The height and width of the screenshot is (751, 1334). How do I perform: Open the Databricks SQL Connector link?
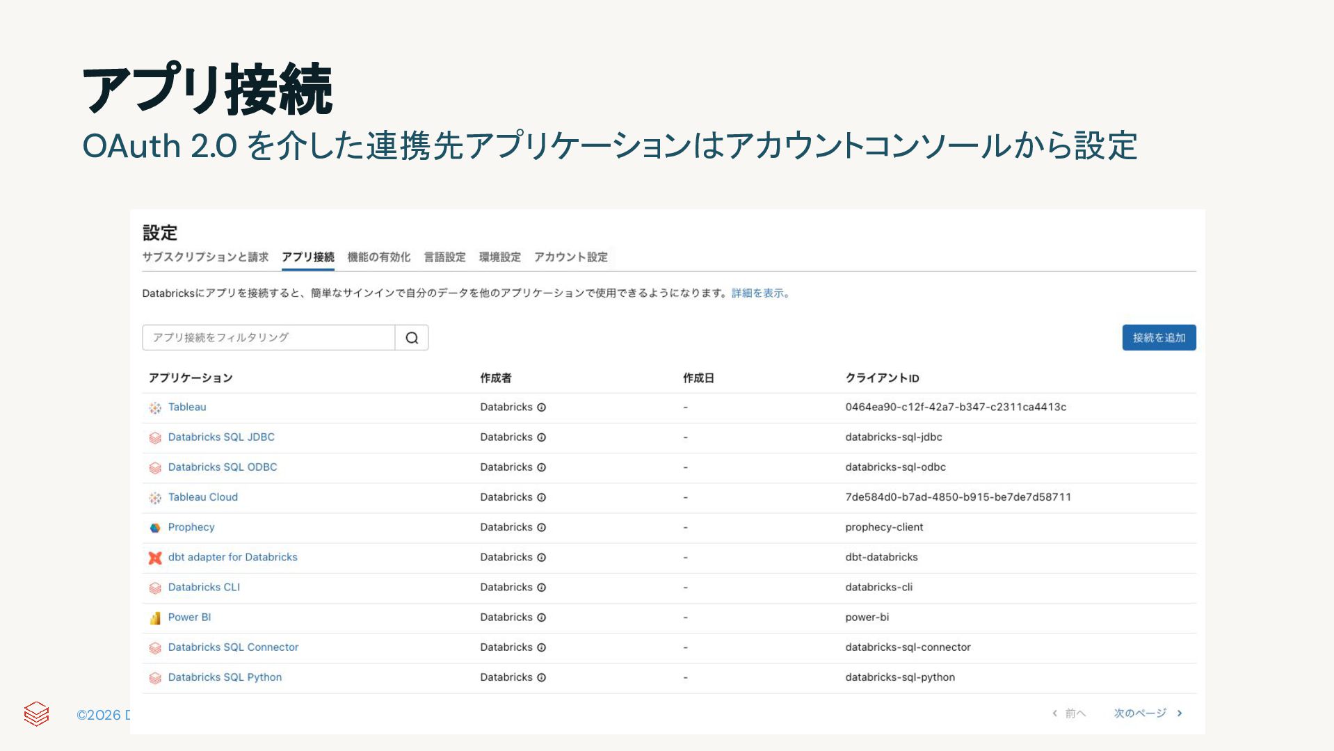click(233, 647)
